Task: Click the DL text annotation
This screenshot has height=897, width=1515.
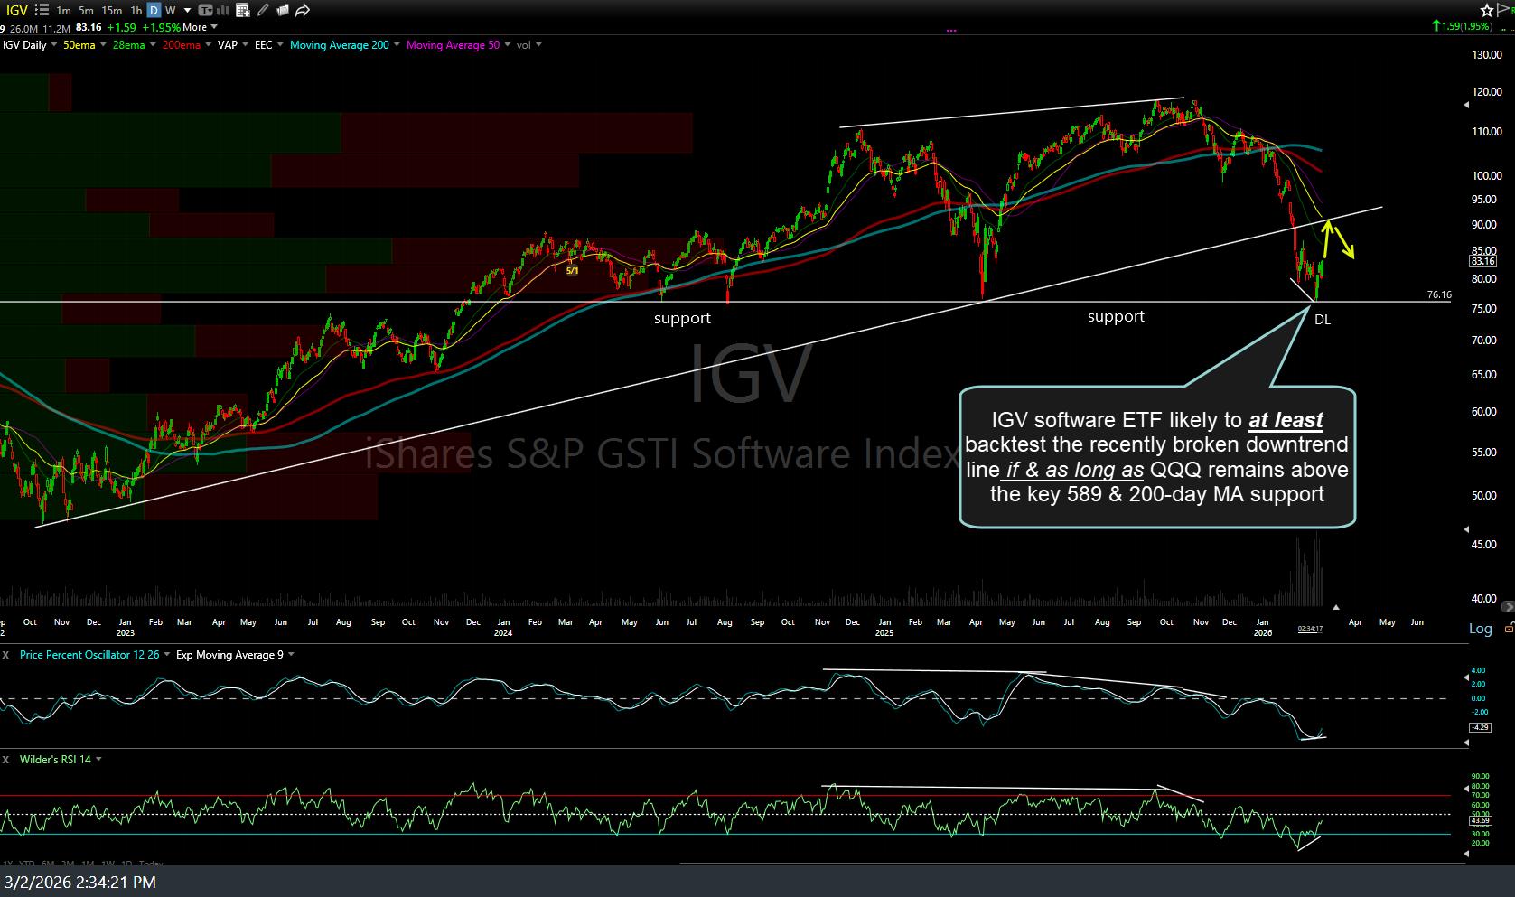Action: click(1323, 319)
